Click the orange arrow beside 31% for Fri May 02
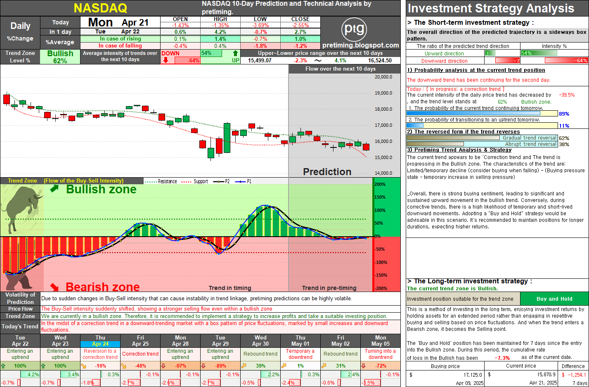 point(324,366)
